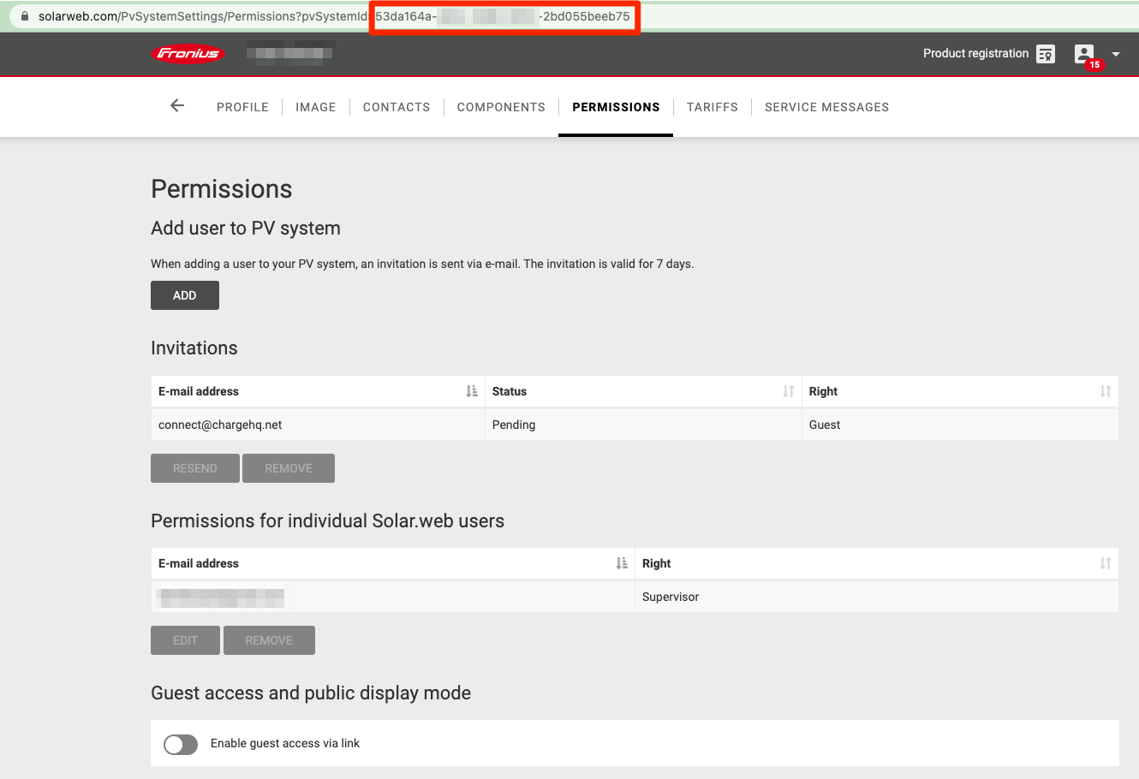Sort Invitations by E-mail address

click(x=472, y=391)
